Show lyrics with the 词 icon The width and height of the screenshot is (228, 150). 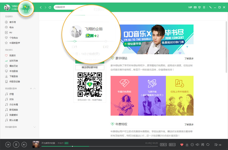[x=202, y=145]
